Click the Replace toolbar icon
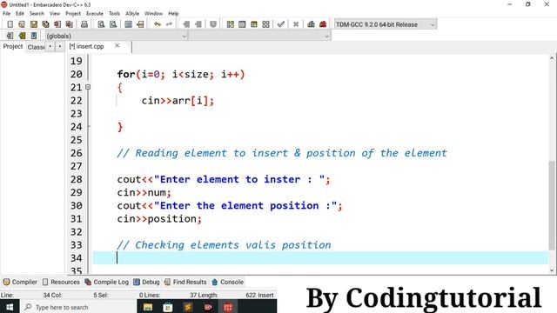Viewport: 557px width, 313px height. coord(113,24)
